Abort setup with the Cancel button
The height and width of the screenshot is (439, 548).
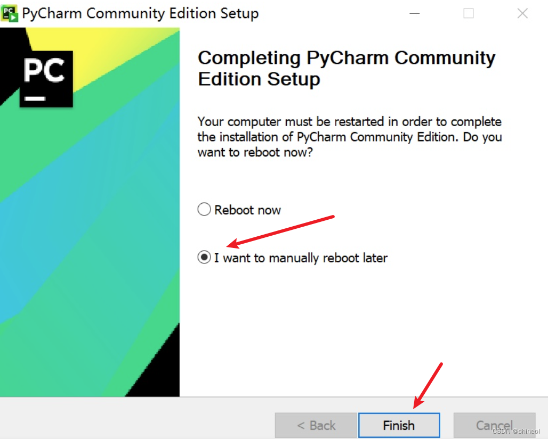(x=495, y=425)
